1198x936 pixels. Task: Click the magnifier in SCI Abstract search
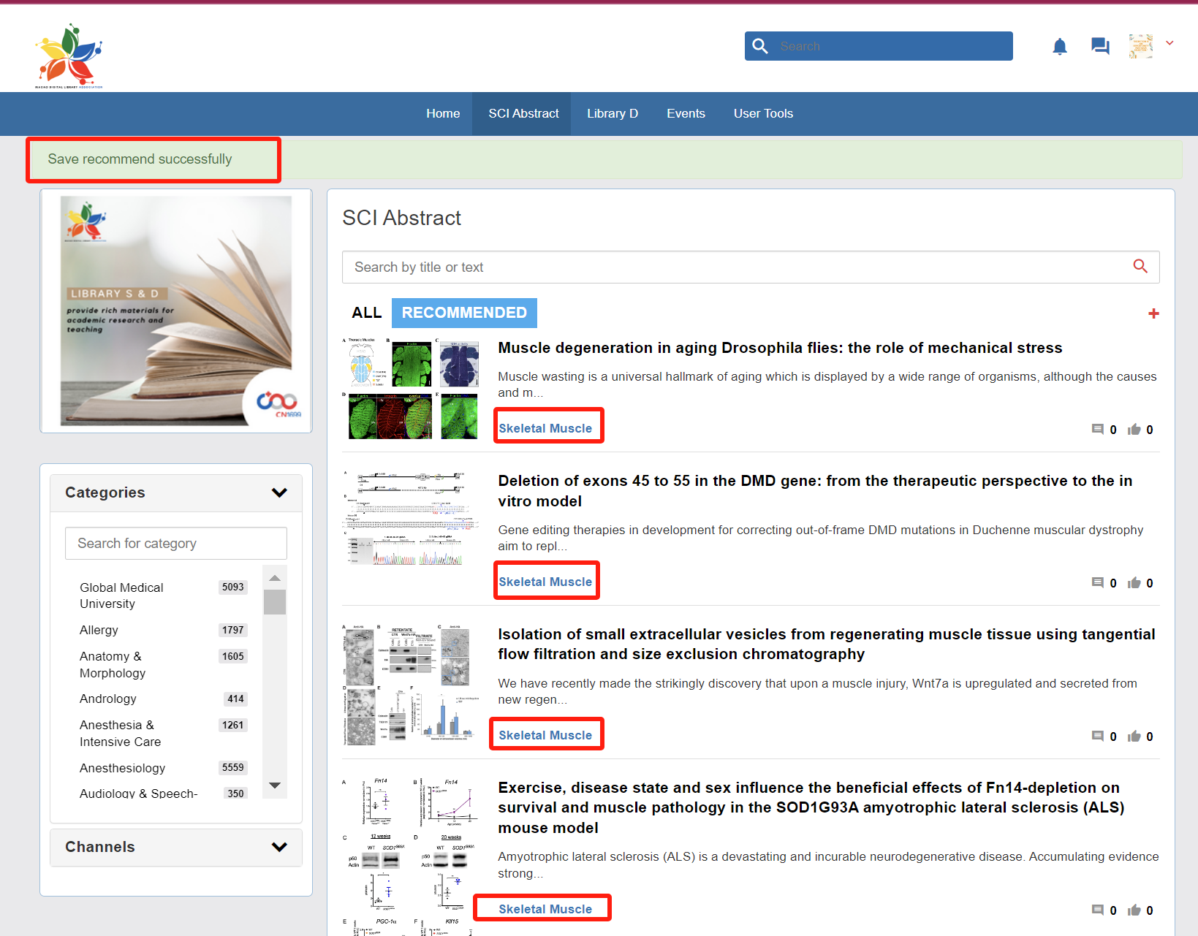[x=1140, y=267]
